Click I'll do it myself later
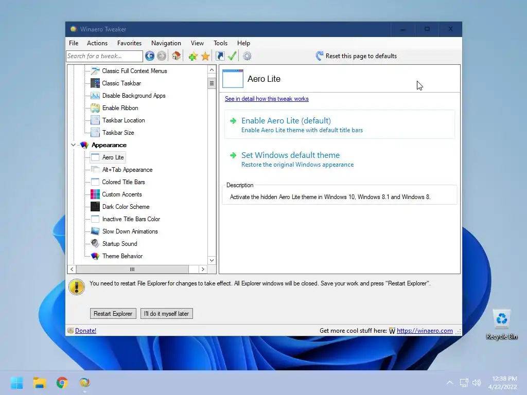The width and height of the screenshot is (527, 395). click(x=166, y=313)
